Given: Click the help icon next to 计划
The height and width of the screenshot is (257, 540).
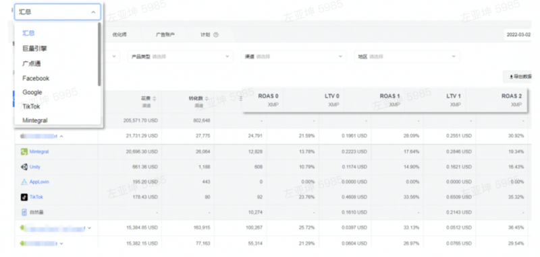Looking at the screenshot, I should point(216,35).
